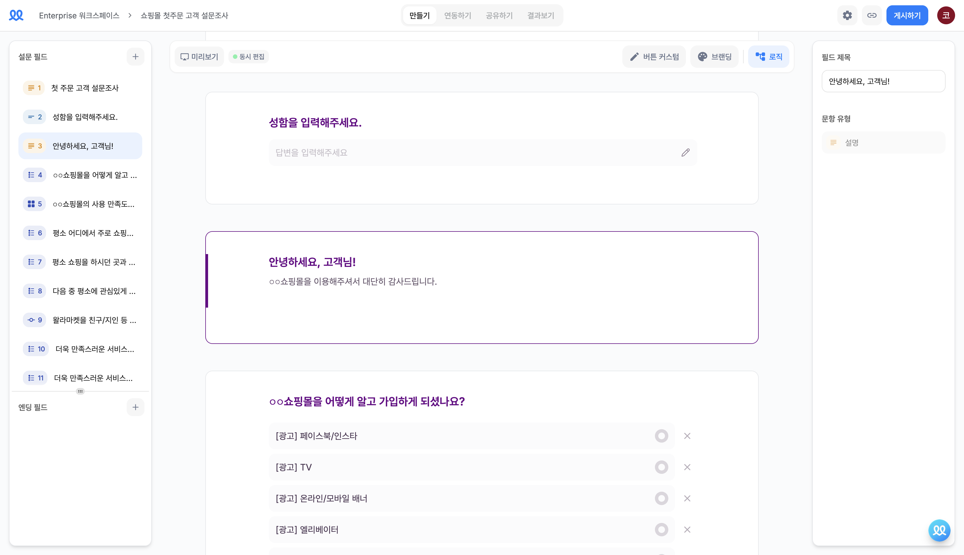This screenshot has width=964, height=555.
Task: Click the Walla logo home icon
Action: pyautogui.click(x=16, y=15)
